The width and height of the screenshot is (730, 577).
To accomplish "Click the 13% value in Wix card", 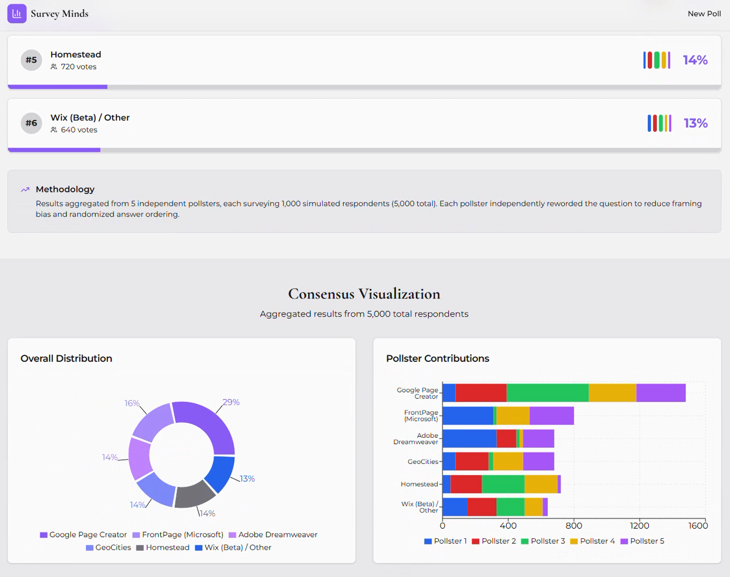I will pos(695,123).
